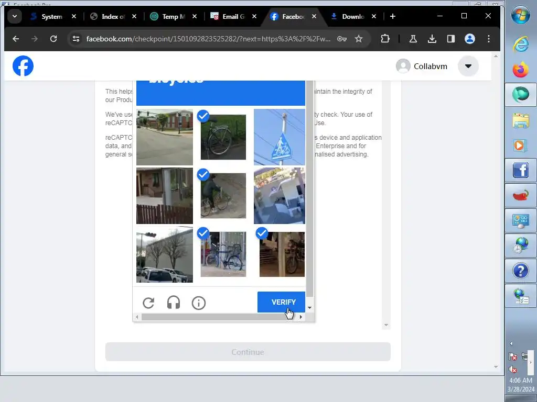Select the wooden fence and porch tile
Image resolution: width=537 pixels, height=402 pixels.
point(164,196)
